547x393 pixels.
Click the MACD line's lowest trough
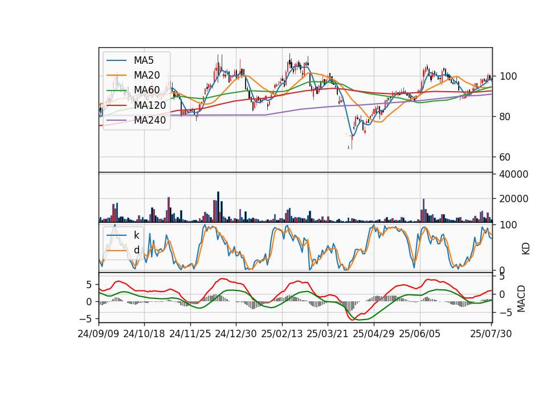pos(352,319)
